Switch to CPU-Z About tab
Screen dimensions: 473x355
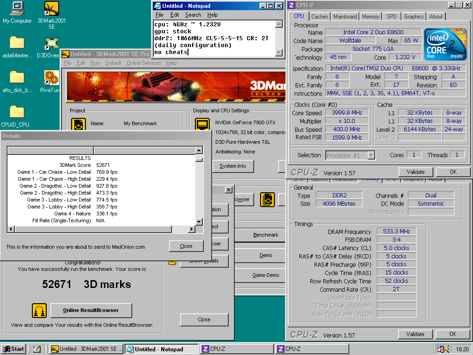coord(436,17)
